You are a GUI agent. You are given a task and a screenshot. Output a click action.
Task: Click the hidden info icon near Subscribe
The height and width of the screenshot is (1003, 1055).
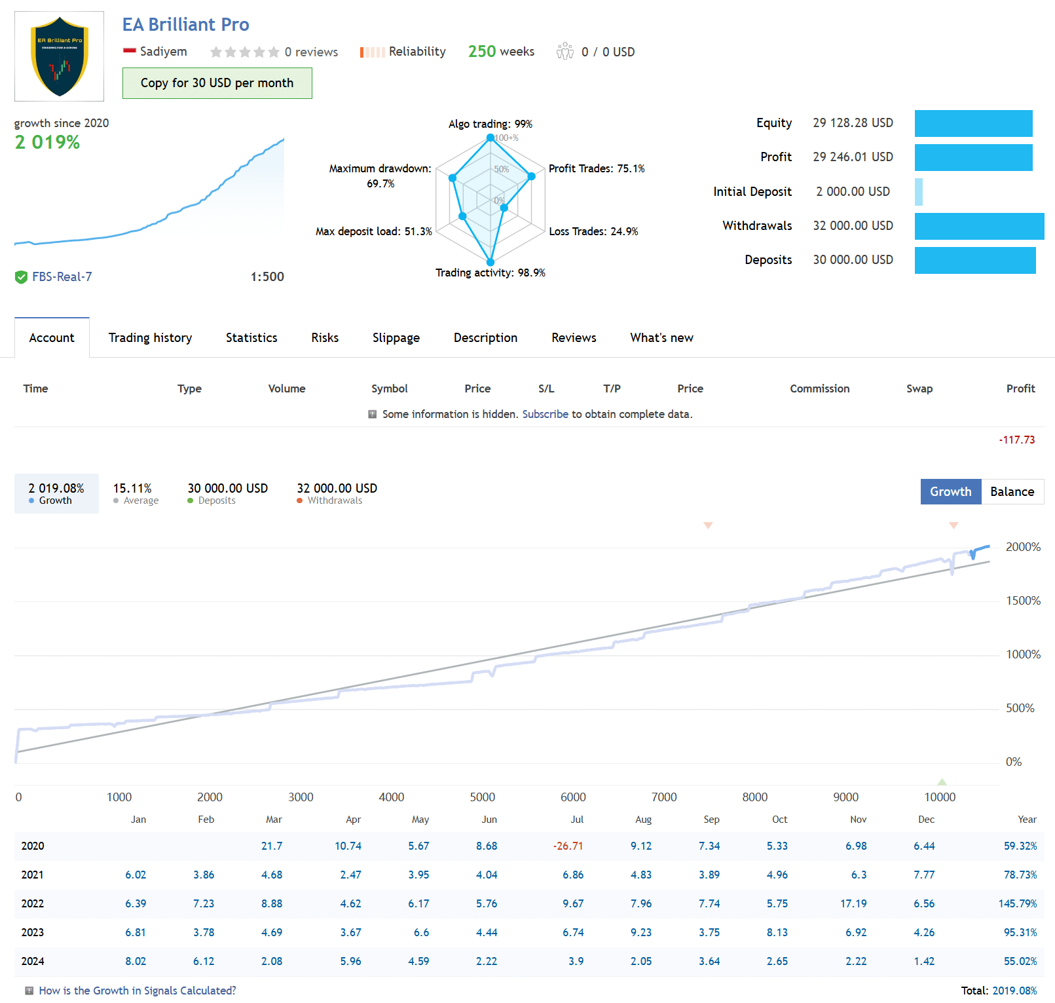pyautogui.click(x=372, y=414)
